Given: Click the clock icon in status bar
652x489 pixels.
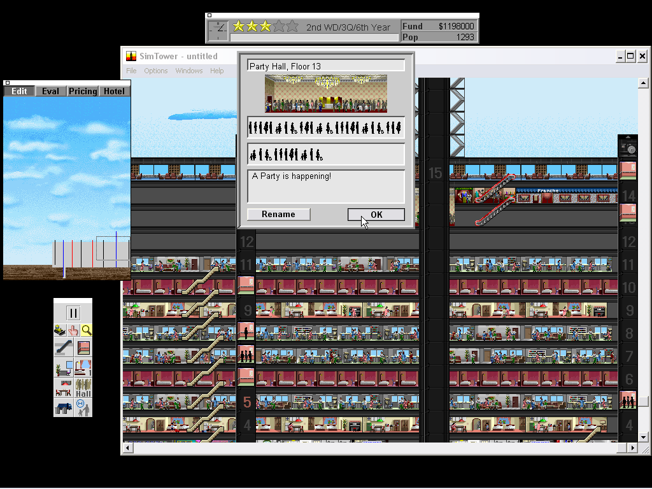Looking at the screenshot, I should pyautogui.click(x=218, y=31).
